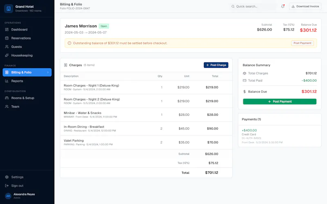Expand the Billing & Folio chevron
Image resolution: width=327 pixels, height=204 pixels.
(x=48, y=72)
